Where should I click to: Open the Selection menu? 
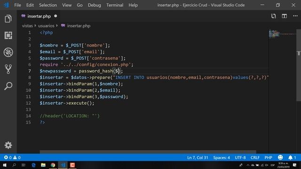[x=48, y=5]
